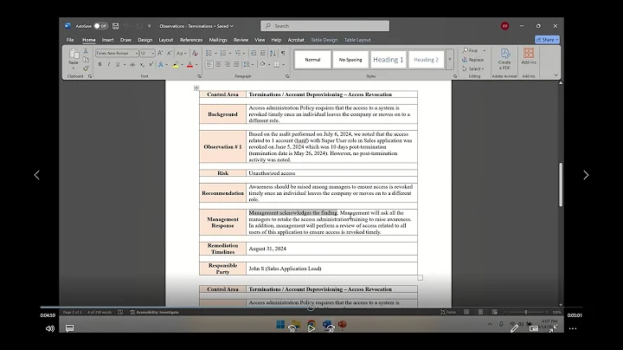This screenshot has height=350, width=623.
Task: Open the numbering list dropdown arrow
Action: 230,54
